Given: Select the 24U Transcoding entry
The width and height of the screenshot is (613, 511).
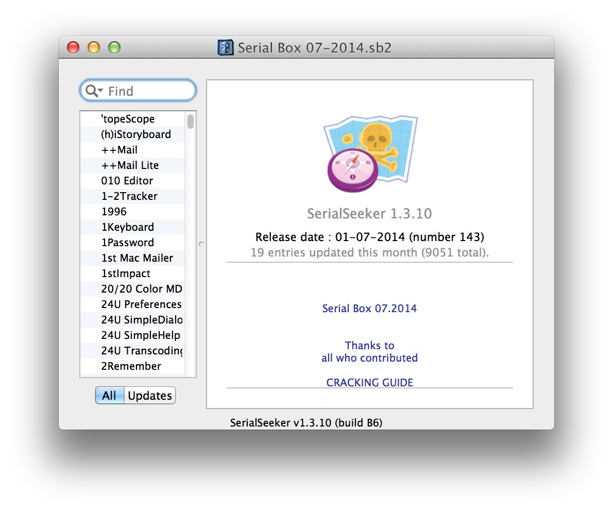Looking at the screenshot, I should pyautogui.click(x=132, y=351).
